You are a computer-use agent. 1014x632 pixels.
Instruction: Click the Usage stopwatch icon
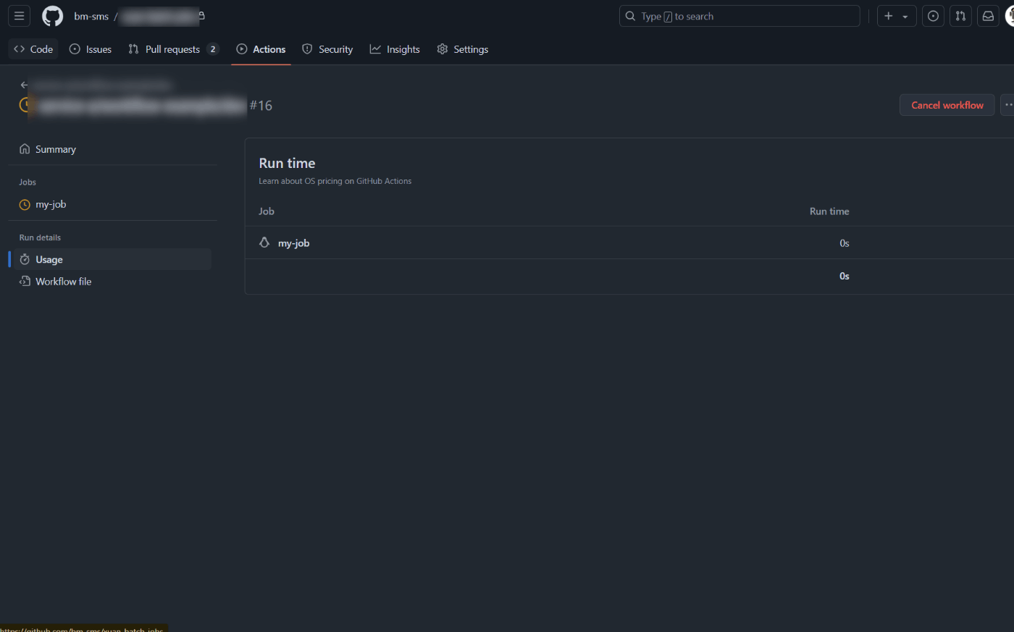coord(25,259)
